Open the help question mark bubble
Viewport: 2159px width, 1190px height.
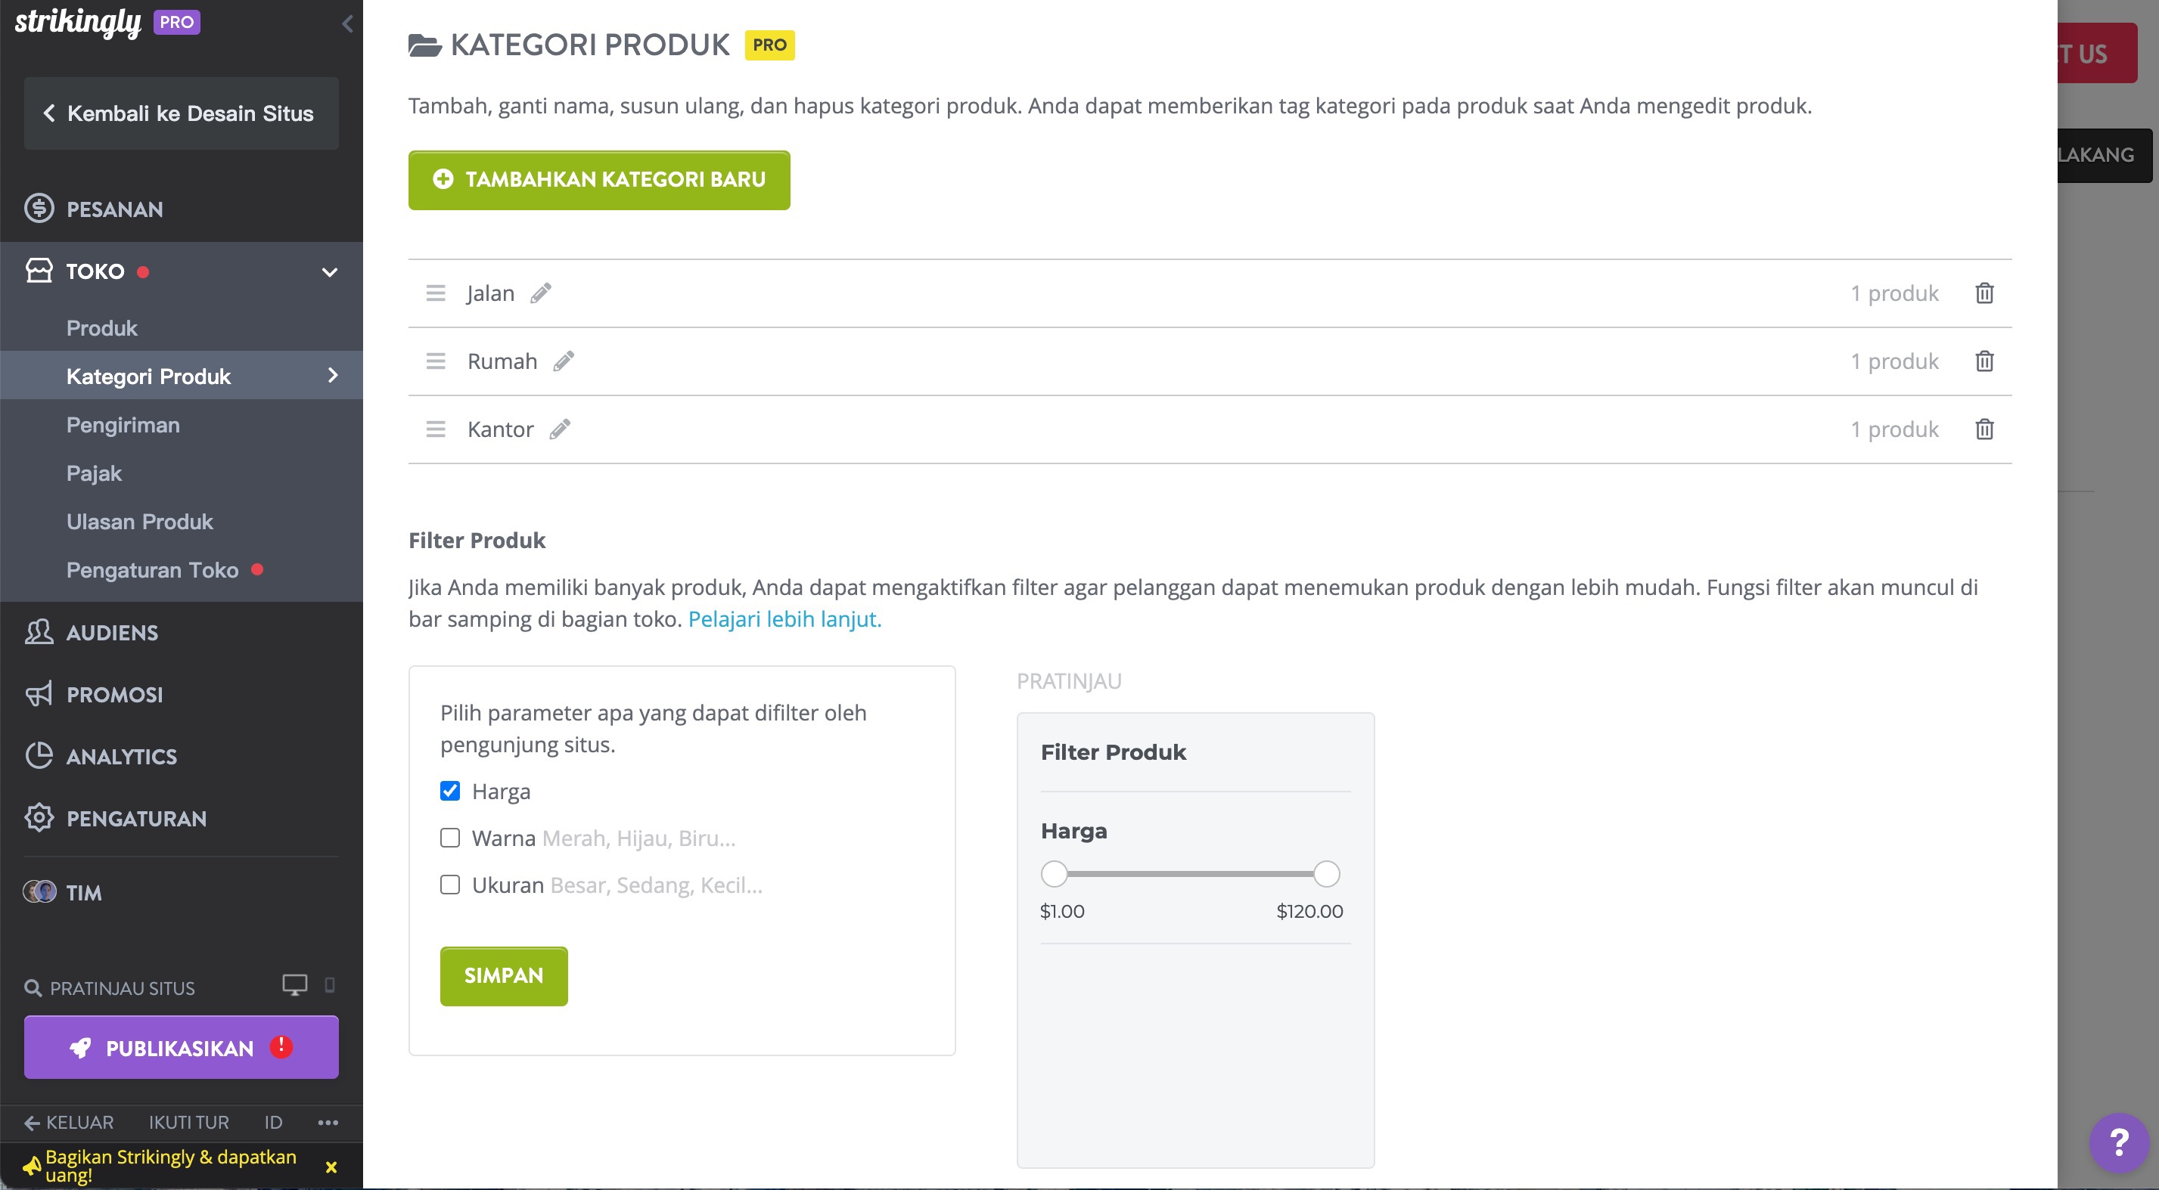click(x=2118, y=1142)
